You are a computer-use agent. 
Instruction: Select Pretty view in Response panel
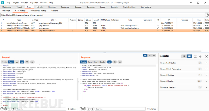coord(84,62)
